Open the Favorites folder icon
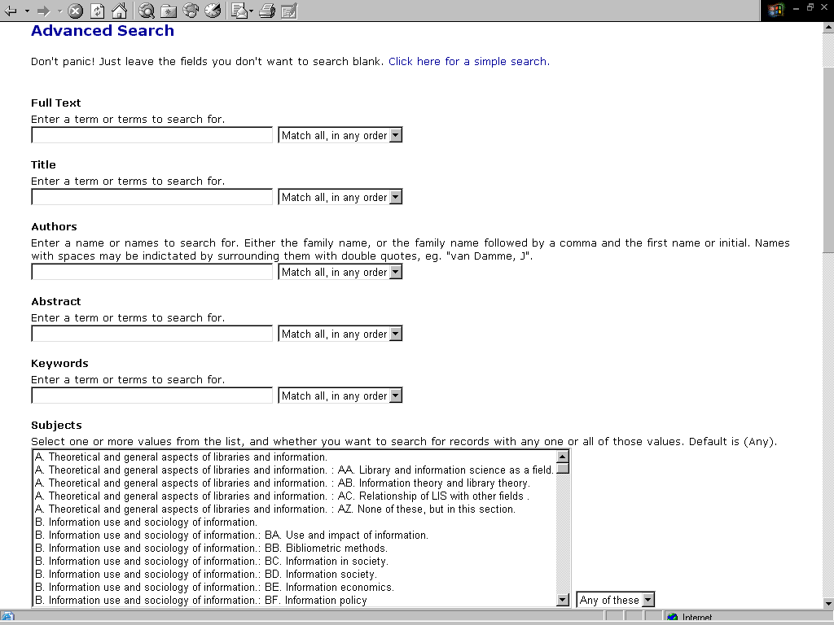Screen dimensions: 834x625 point(169,11)
